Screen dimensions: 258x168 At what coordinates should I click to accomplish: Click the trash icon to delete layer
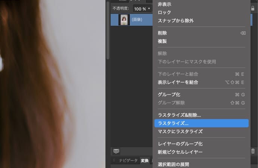tap(253, 151)
